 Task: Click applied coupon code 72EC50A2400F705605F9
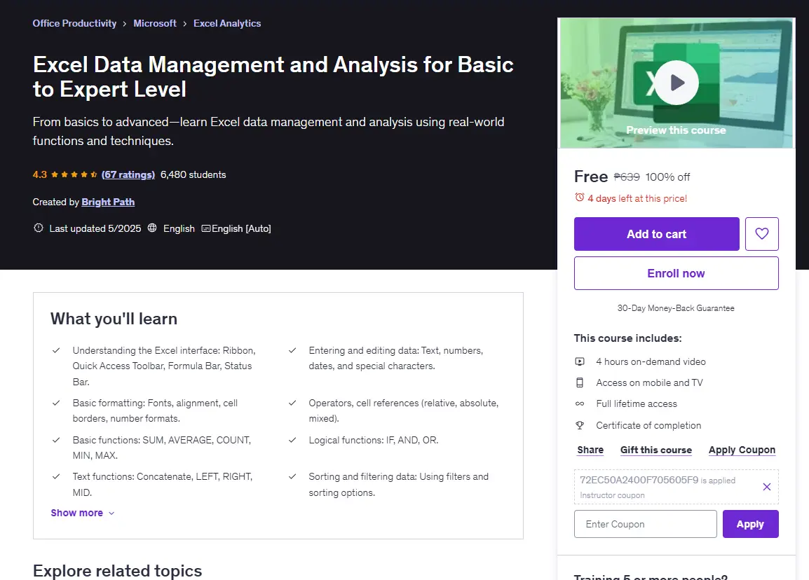click(639, 480)
